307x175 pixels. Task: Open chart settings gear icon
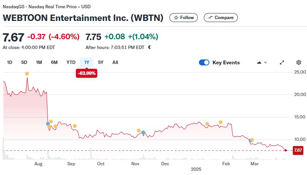pos(298,62)
